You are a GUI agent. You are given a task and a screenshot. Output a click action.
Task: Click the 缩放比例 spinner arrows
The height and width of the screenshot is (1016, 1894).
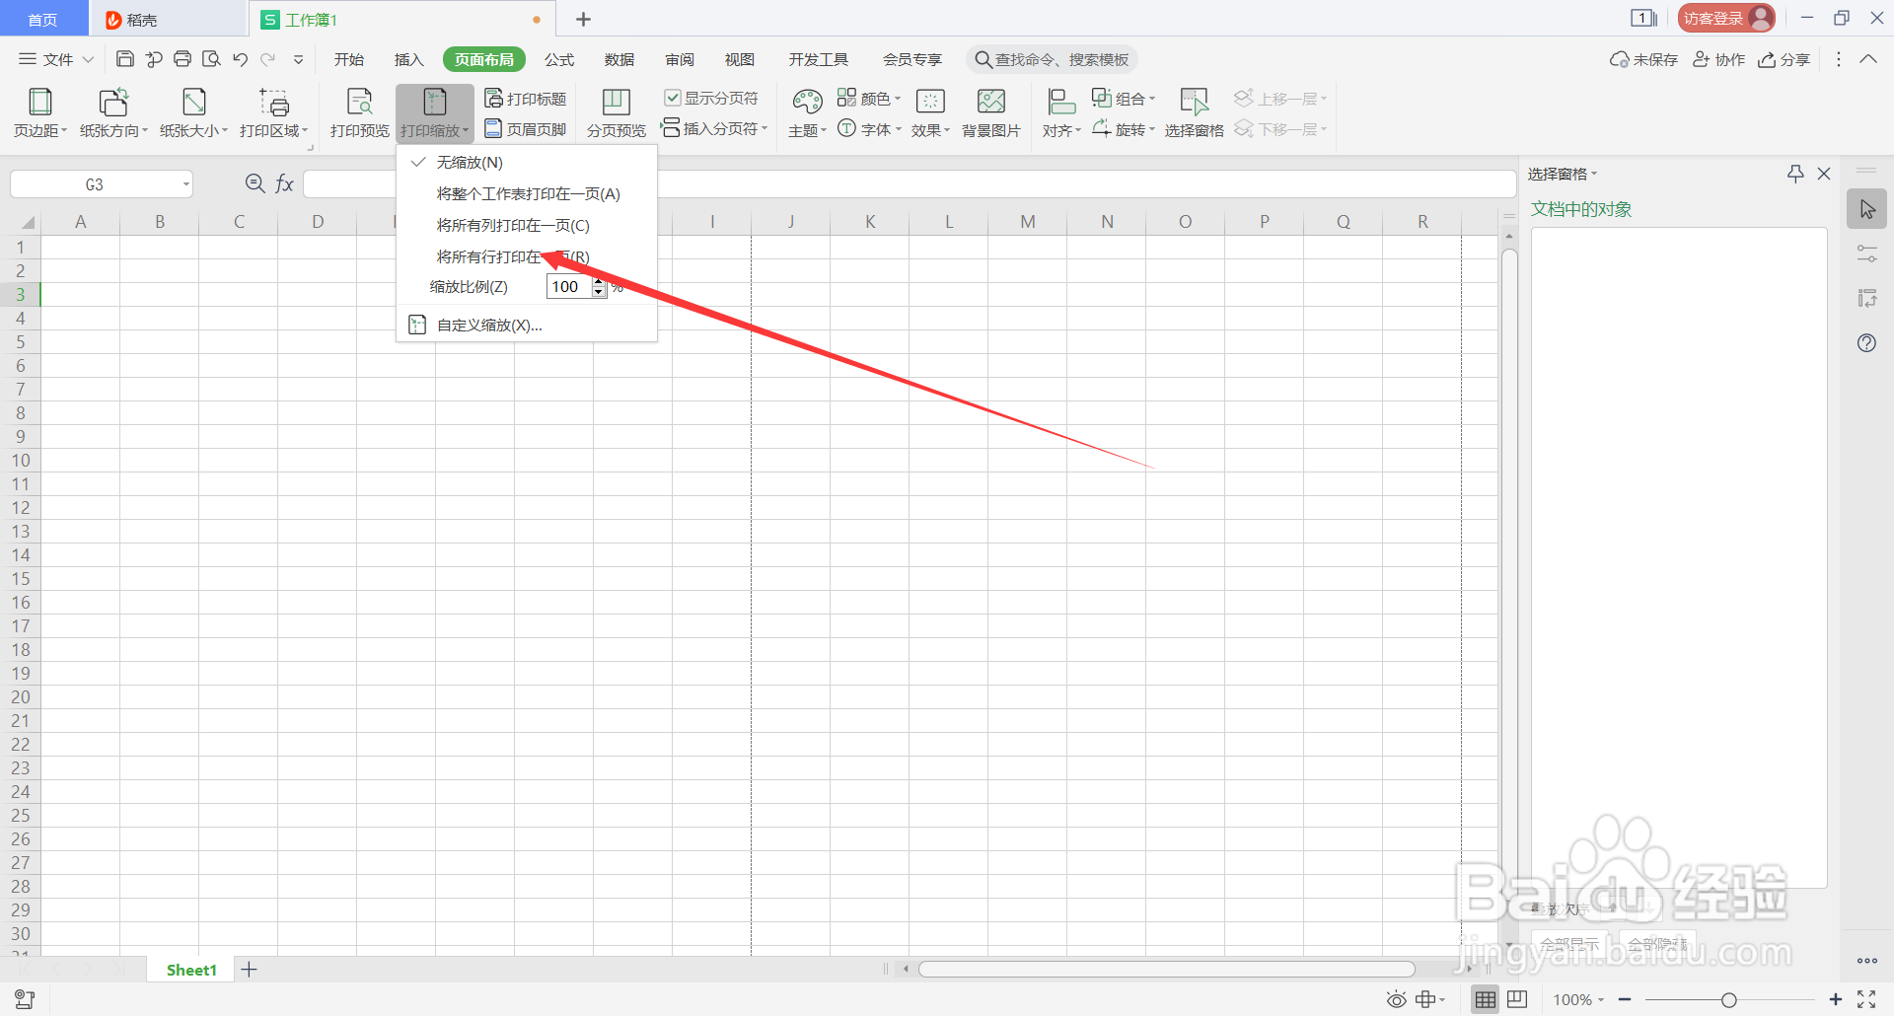pyautogui.click(x=599, y=287)
